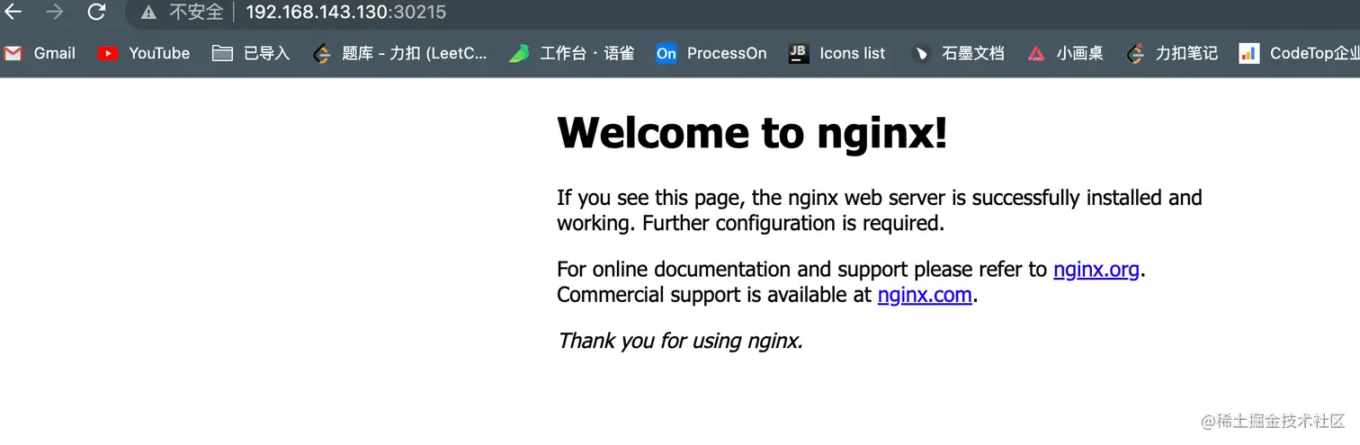Image resolution: width=1360 pixels, height=445 pixels.
Task: Expand the 已导入 bookmarks folder
Action: click(251, 53)
